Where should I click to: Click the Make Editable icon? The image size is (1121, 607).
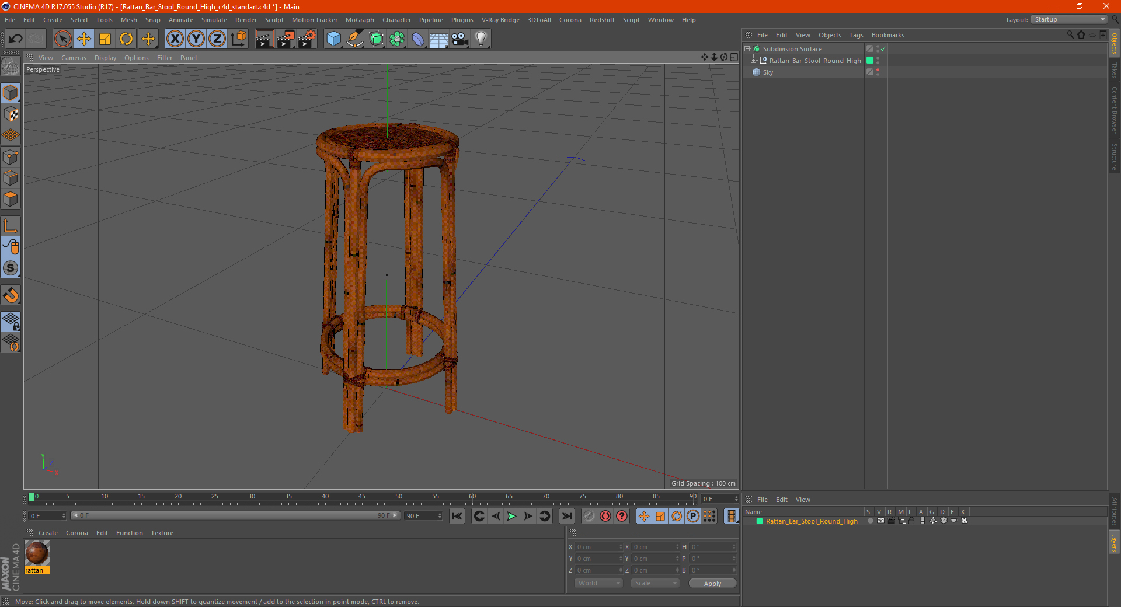click(11, 67)
